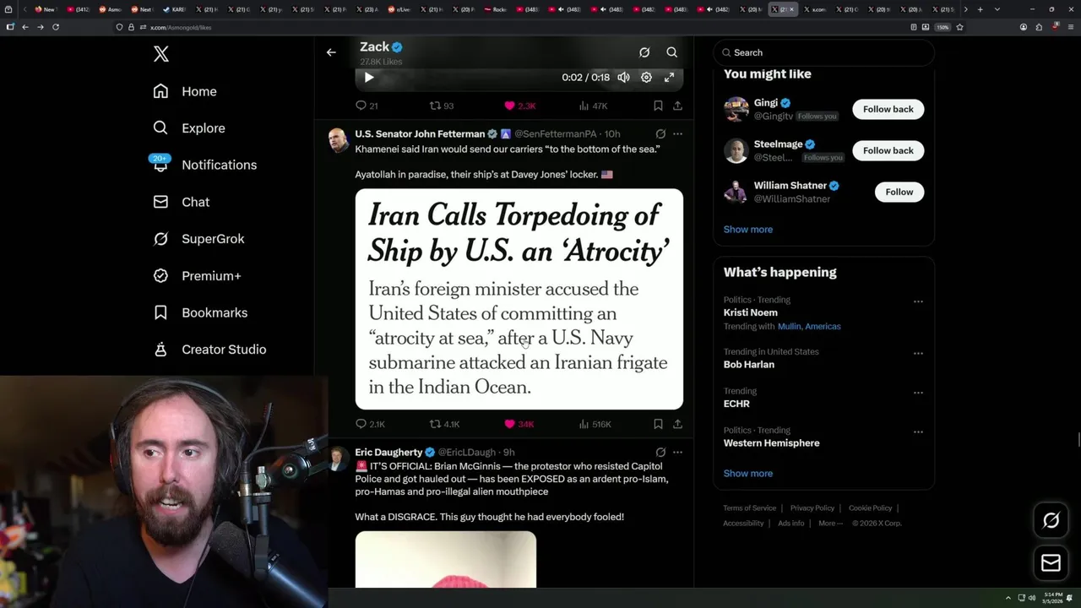Open options for ECHR trend

(x=918, y=393)
